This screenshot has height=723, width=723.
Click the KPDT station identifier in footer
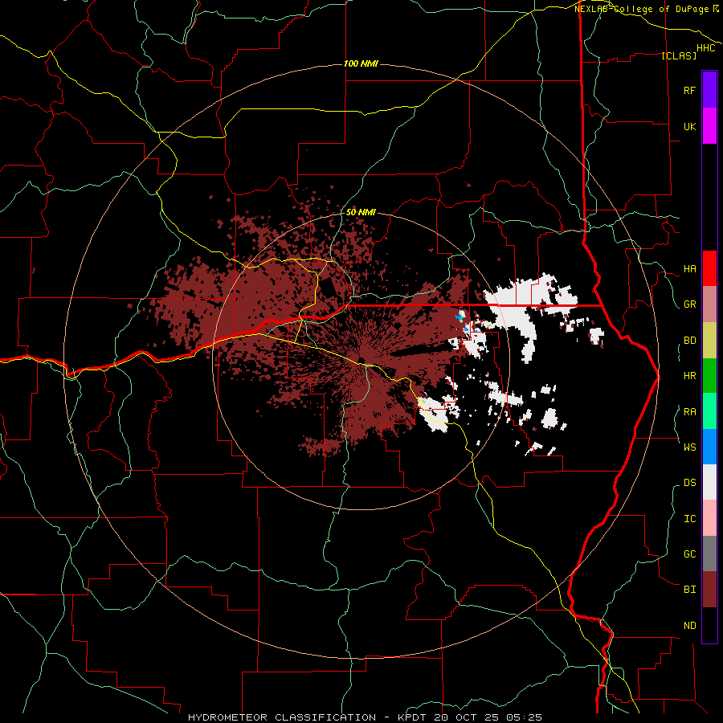click(413, 717)
